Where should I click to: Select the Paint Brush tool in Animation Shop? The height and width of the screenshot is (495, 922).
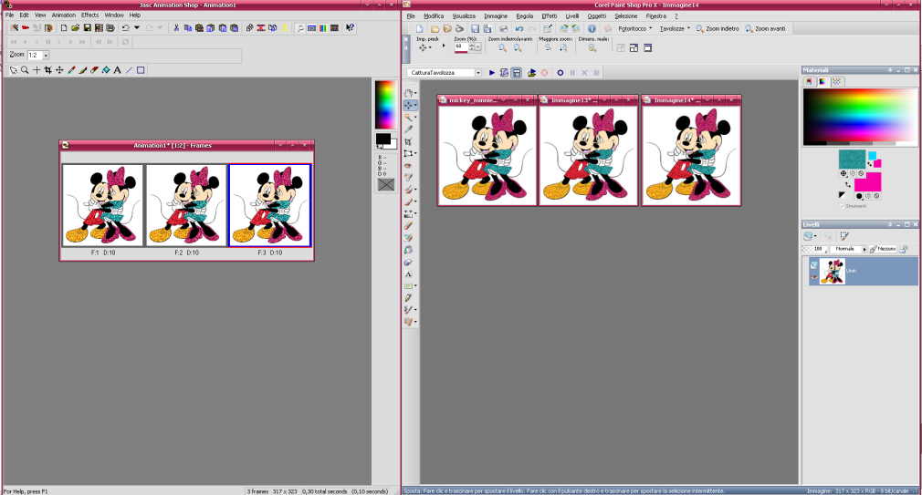coord(83,70)
